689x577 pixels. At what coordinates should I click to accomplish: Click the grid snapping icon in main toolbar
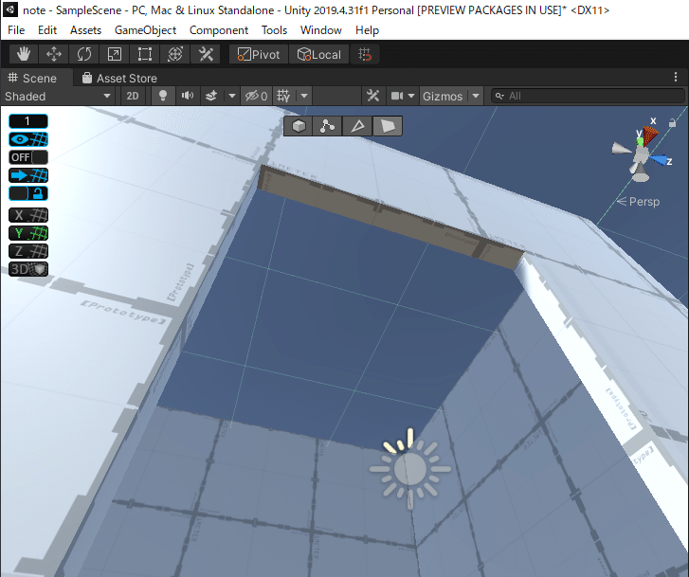(x=365, y=55)
